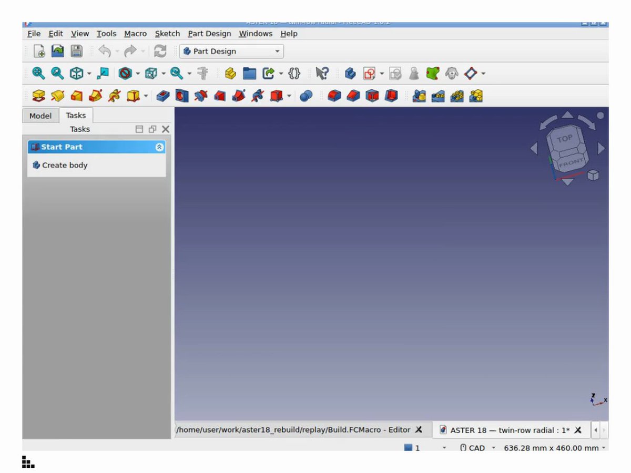The height and width of the screenshot is (473, 631).
Task: Expand the standard views dropdown arrow
Action: point(89,74)
